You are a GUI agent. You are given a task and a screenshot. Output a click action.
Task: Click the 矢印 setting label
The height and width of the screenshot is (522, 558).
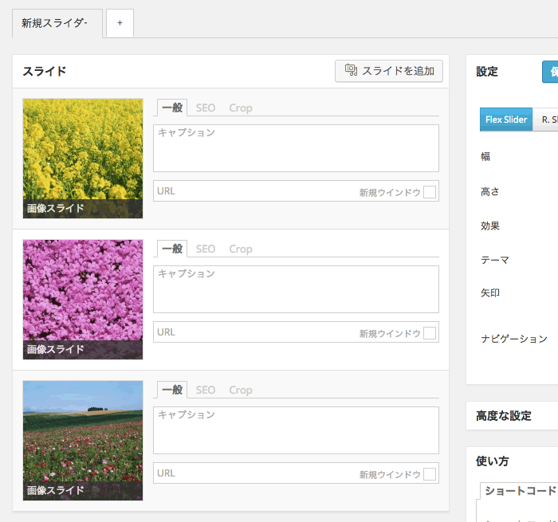[x=490, y=292]
